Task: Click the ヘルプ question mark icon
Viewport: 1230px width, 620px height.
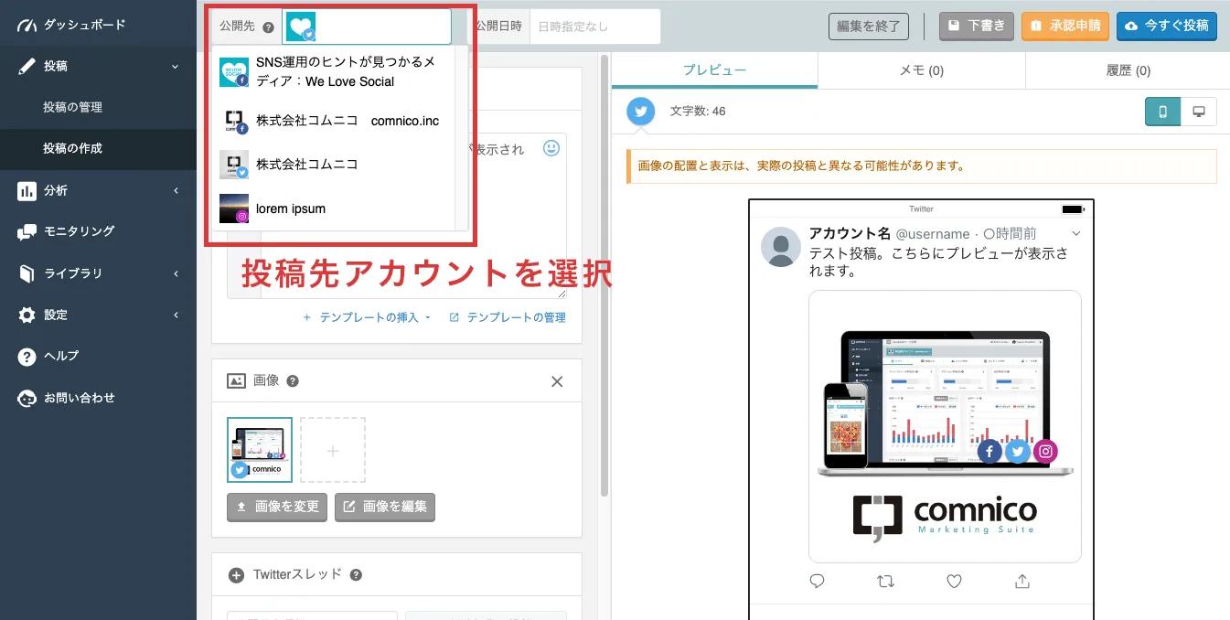Action: pos(27,356)
